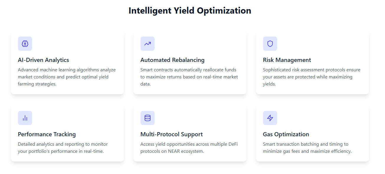Click the text mentioning NEAR ecosystem
Screen dimensions: 385x174
(189, 147)
